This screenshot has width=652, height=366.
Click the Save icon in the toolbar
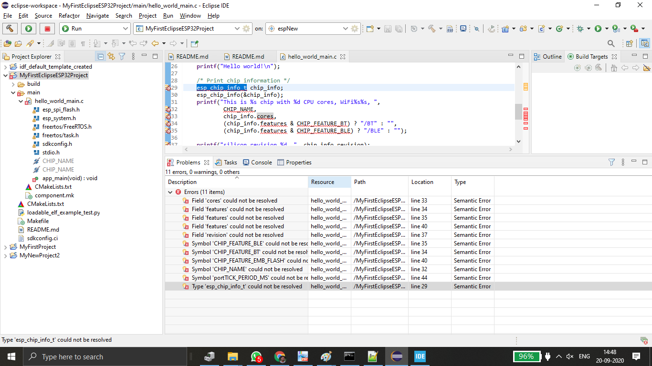click(x=388, y=29)
